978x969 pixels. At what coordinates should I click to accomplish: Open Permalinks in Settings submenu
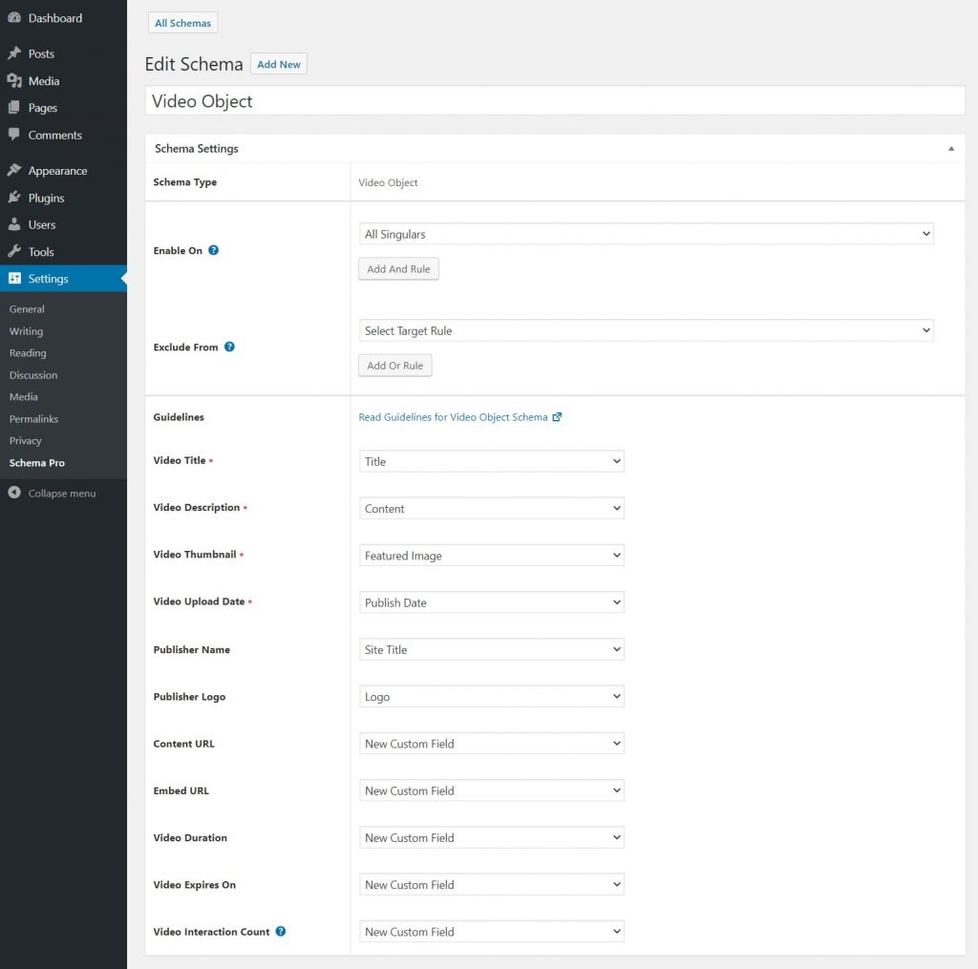pyautogui.click(x=33, y=419)
